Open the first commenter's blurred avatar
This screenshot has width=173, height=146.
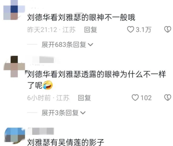[x=14, y=10]
